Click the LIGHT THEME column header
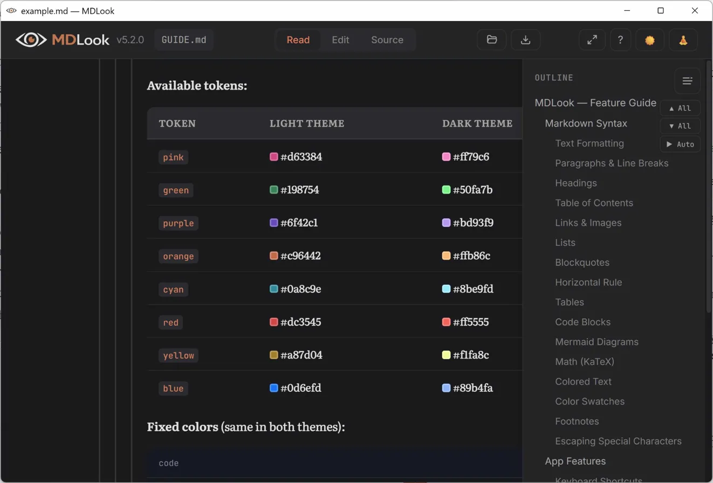The image size is (713, 483). click(x=307, y=123)
